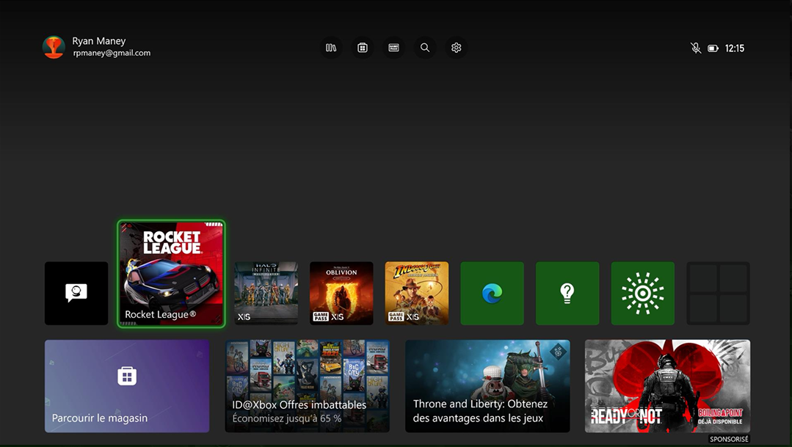Launch Rocket League game tile
792x447 pixels.
[x=171, y=273]
